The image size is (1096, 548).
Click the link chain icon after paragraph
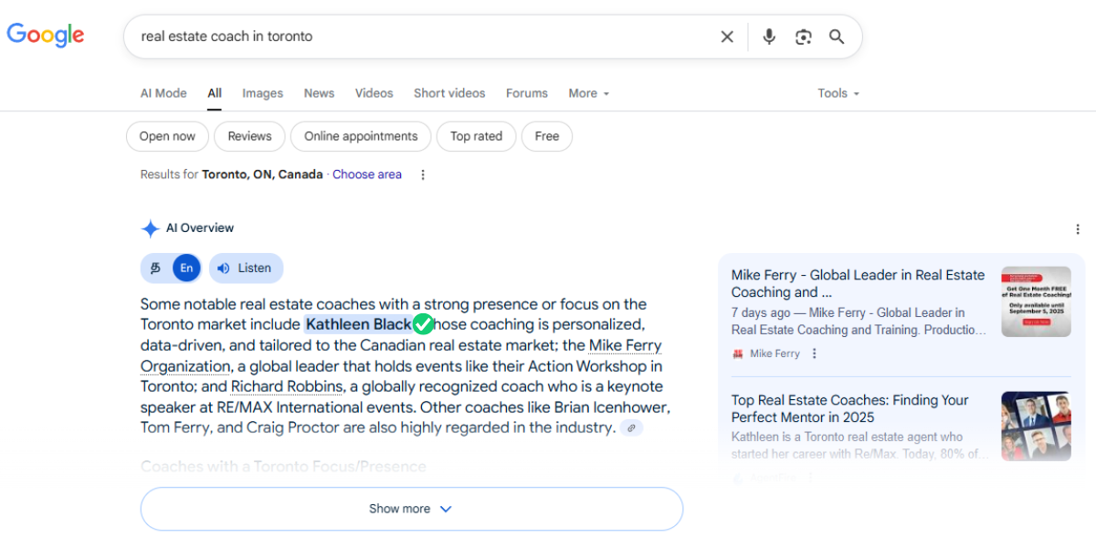pyautogui.click(x=631, y=427)
